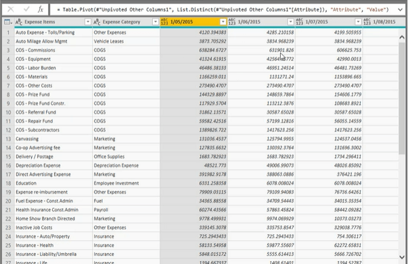This screenshot has height=264, width=408.
Task: Click inside the Table.Pivot formula field
Action: pyautogui.click(x=223, y=10)
